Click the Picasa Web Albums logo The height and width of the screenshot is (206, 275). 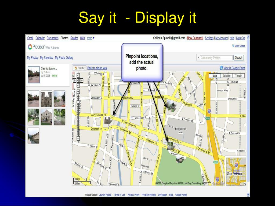pyautogui.click(x=44, y=47)
